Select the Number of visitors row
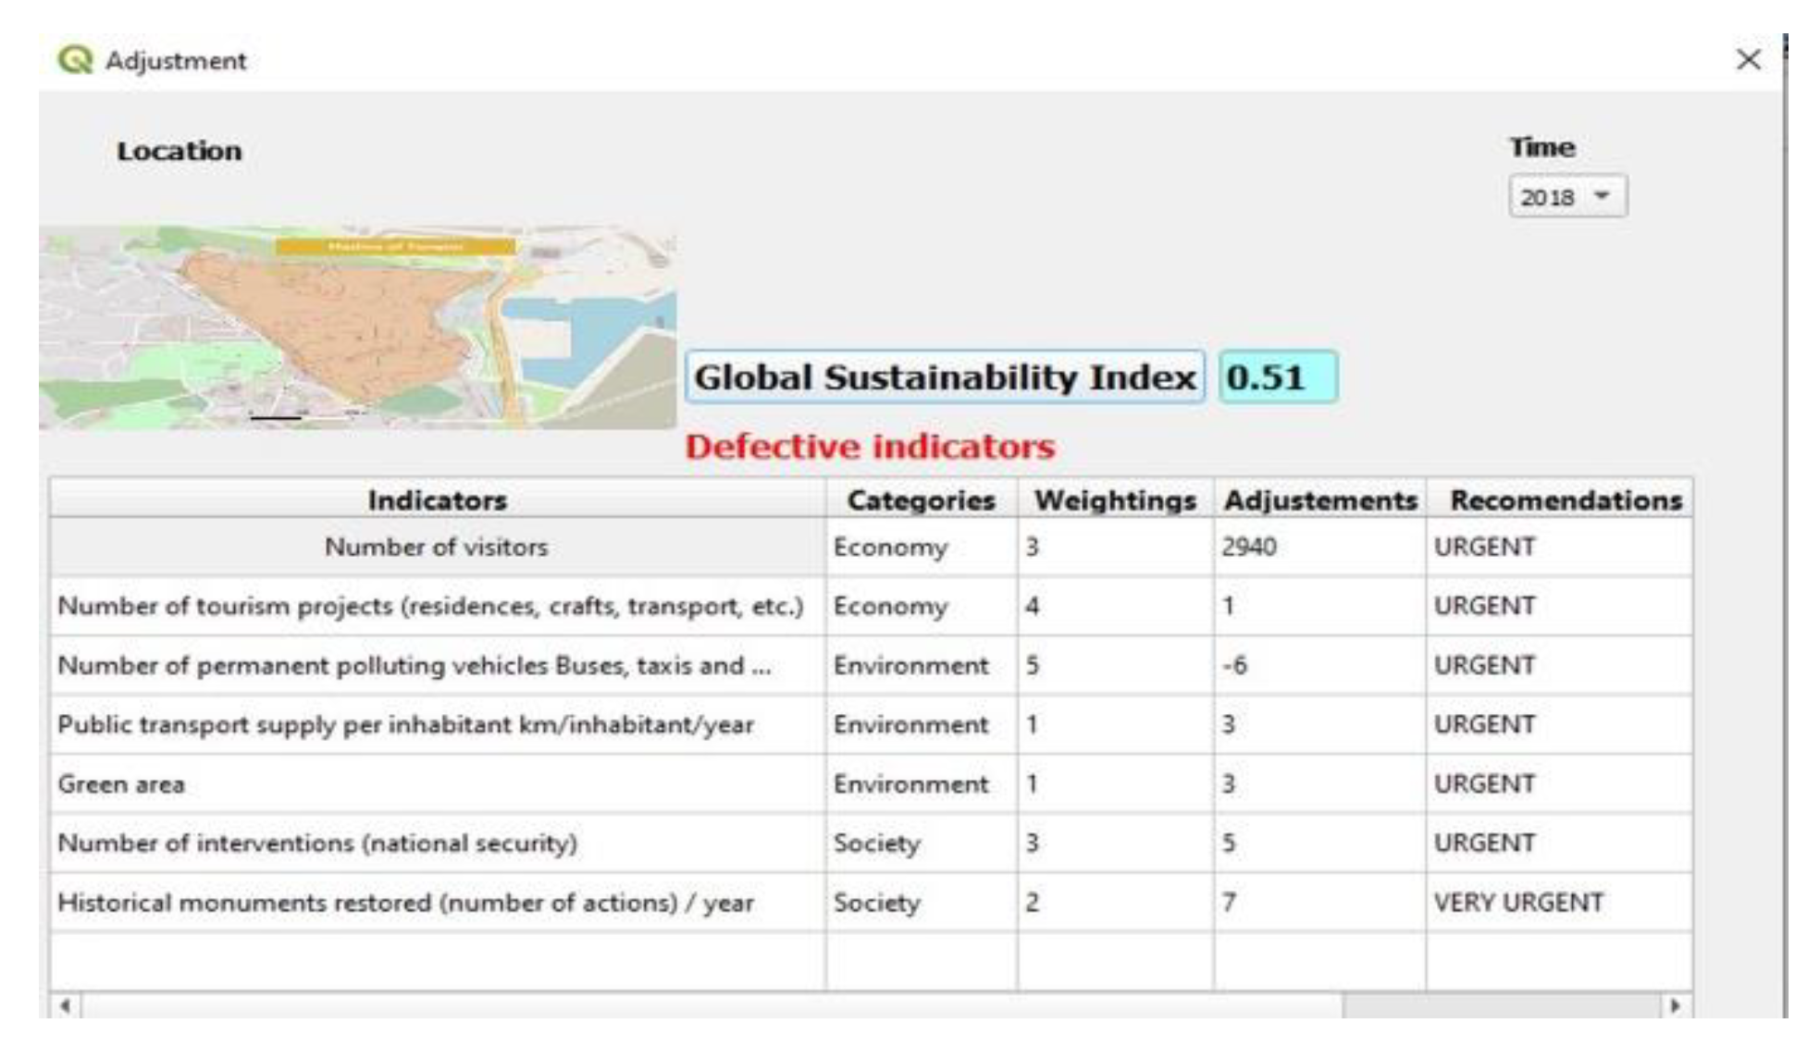Screen dimensions: 1820x1060 437,547
